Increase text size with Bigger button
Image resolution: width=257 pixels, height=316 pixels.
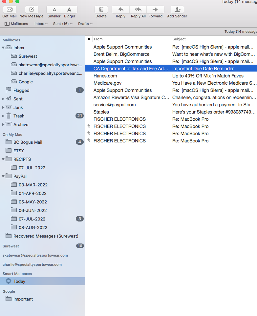coord(69,10)
